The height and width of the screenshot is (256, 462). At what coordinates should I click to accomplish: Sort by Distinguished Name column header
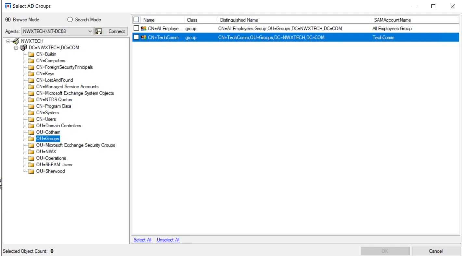(x=294, y=20)
